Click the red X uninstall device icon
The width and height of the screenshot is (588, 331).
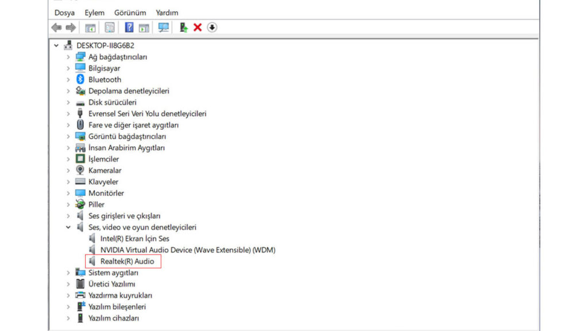[198, 28]
